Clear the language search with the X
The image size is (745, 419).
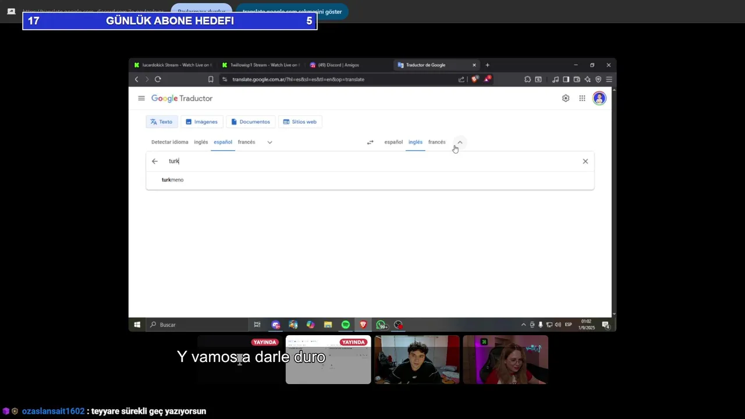(x=586, y=161)
